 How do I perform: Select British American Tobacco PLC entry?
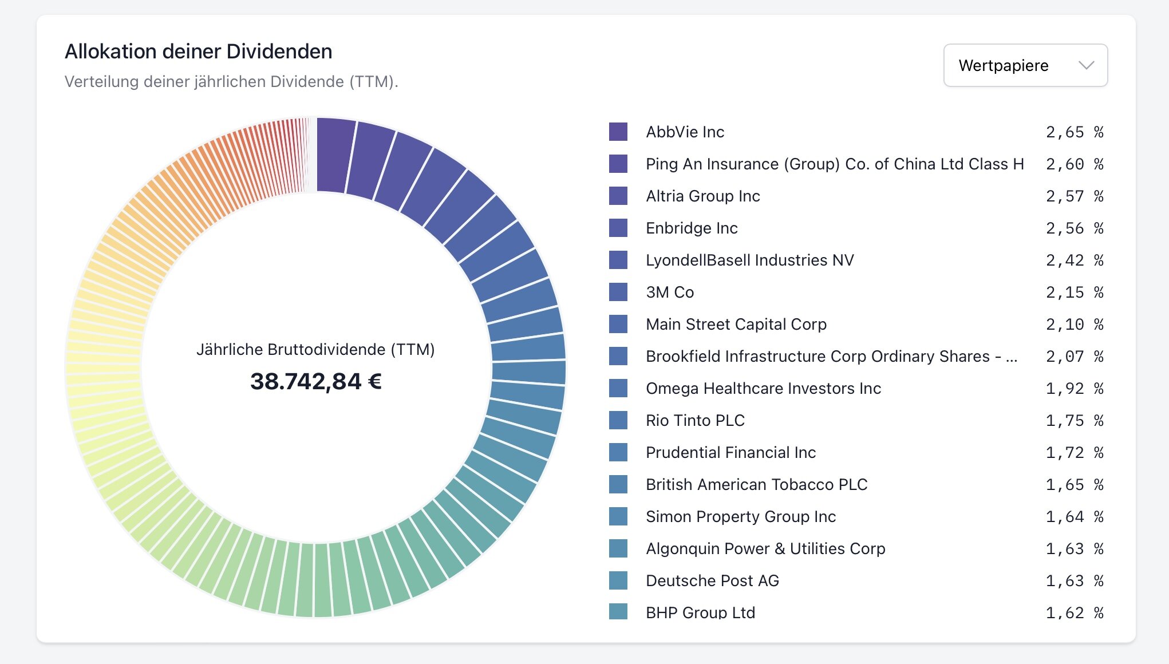tap(756, 484)
